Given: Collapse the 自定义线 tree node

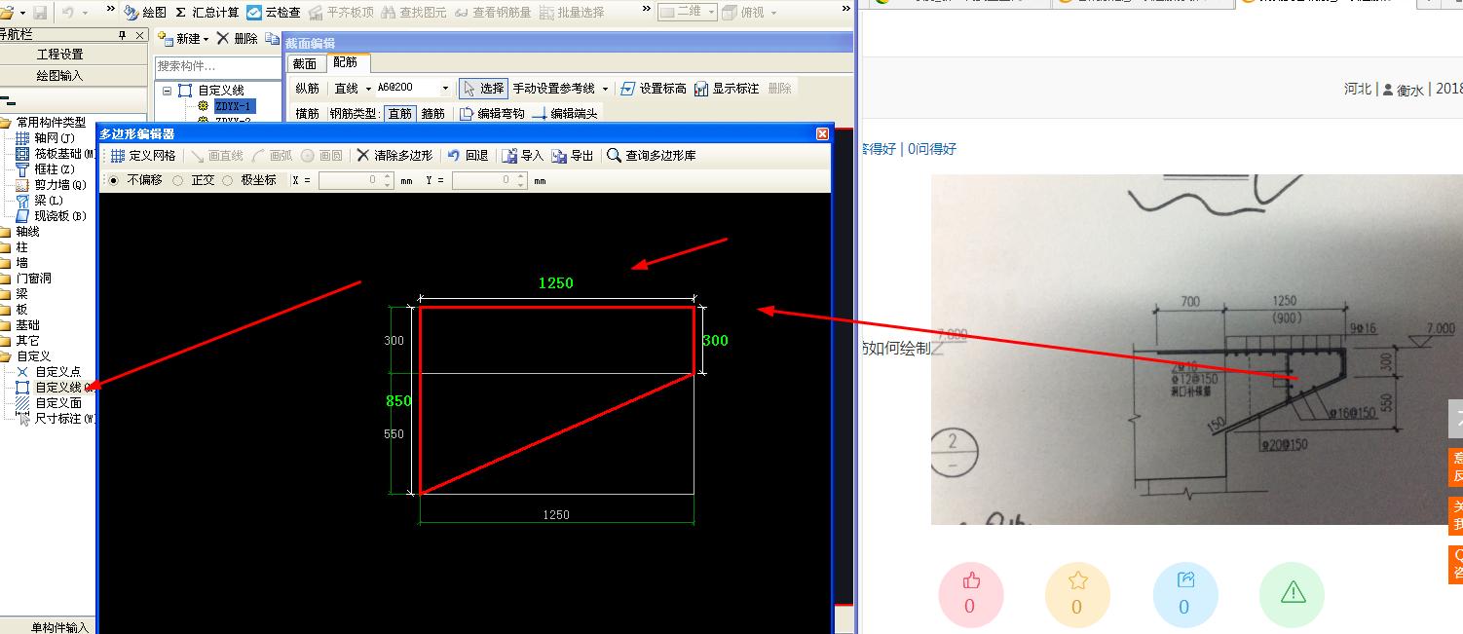Looking at the screenshot, I should point(167,91).
